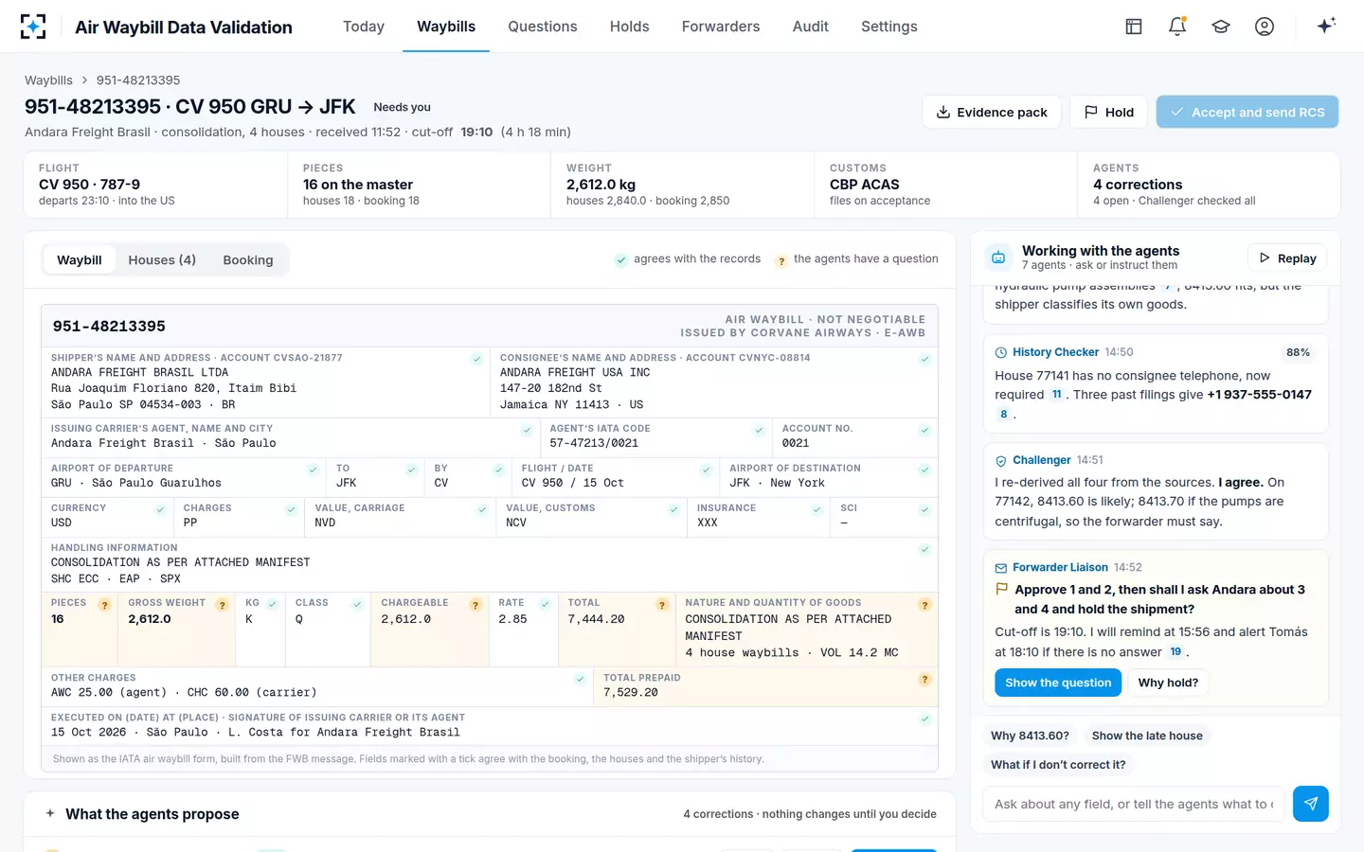Click tick on Handling Information field
The width and height of the screenshot is (1364, 852).
[x=925, y=550]
